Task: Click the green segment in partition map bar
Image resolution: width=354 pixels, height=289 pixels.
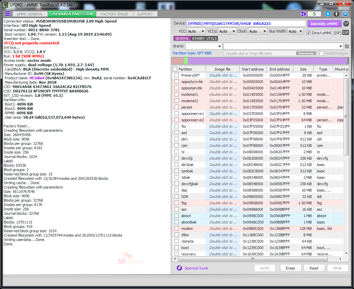Action: [186, 61]
